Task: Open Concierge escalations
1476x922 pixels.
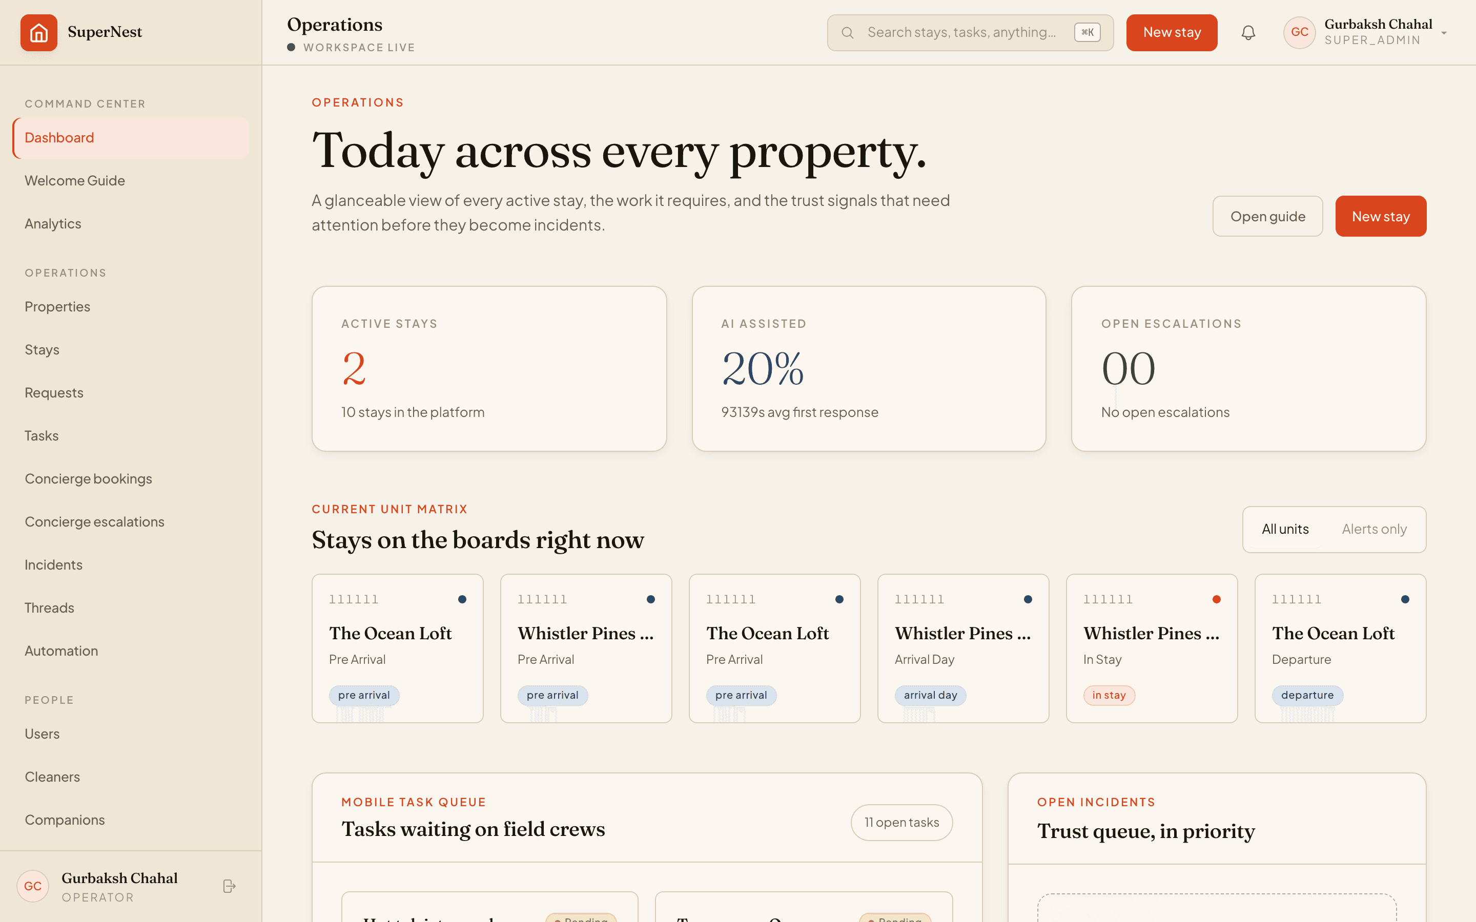Action: 131,522
